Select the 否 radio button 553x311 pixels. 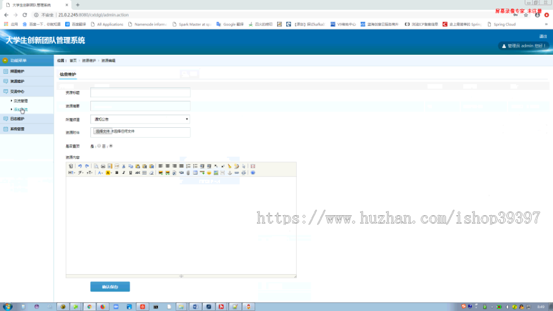111,146
